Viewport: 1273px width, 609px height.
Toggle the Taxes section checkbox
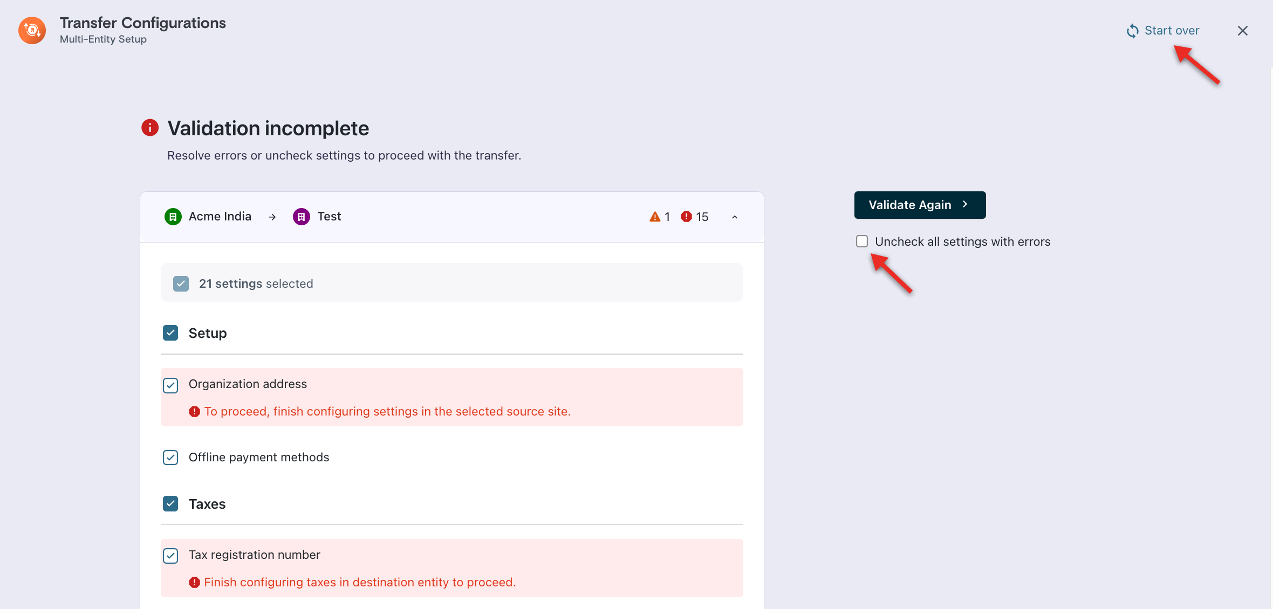coord(170,504)
